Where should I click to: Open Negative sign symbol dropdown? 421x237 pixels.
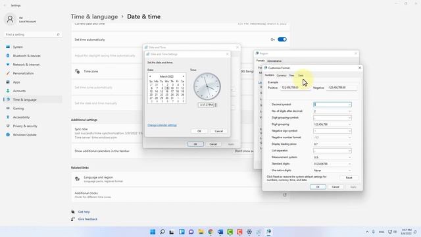(332, 131)
